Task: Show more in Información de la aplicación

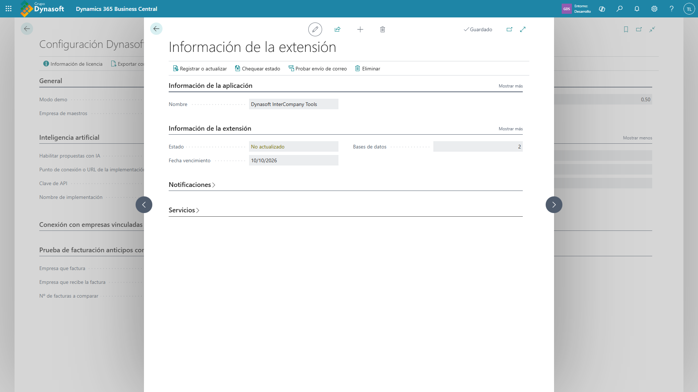Action: (x=510, y=86)
